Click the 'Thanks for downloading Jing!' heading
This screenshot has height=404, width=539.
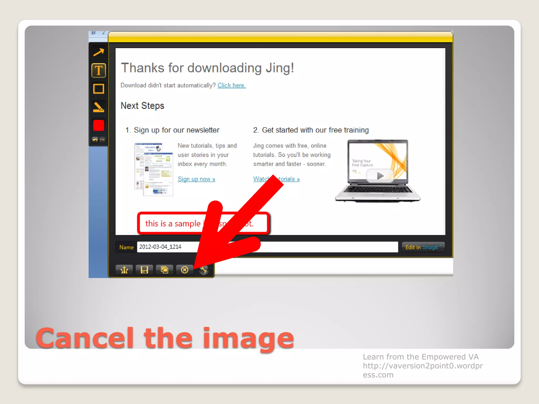207,68
